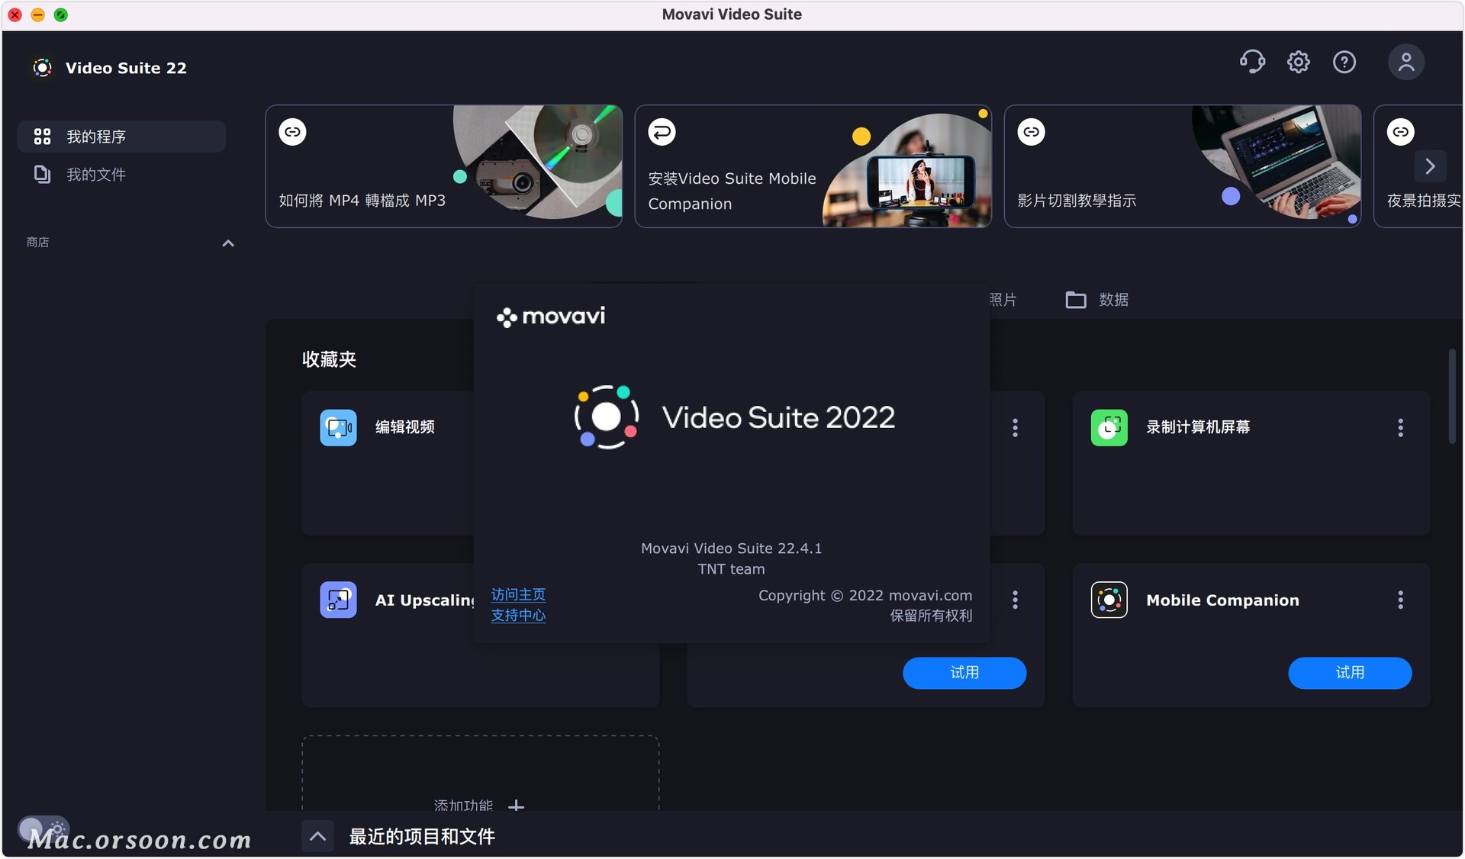Click the 编辑视频 app icon
This screenshot has width=1465, height=859.
[x=338, y=428]
